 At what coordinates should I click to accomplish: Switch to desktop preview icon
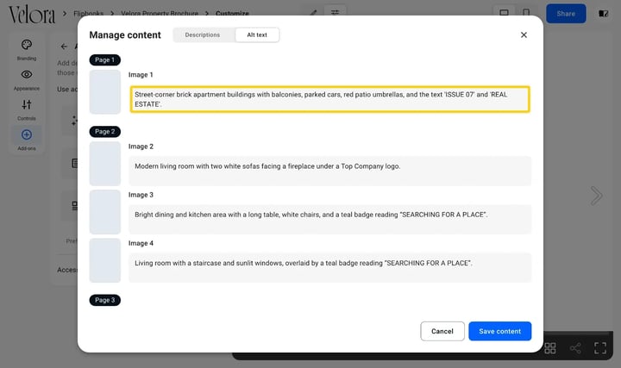pos(504,13)
